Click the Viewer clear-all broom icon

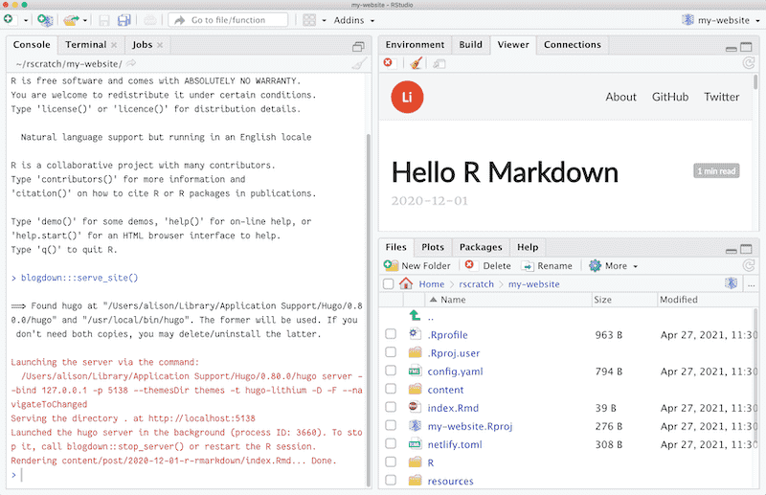(x=416, y=63)
